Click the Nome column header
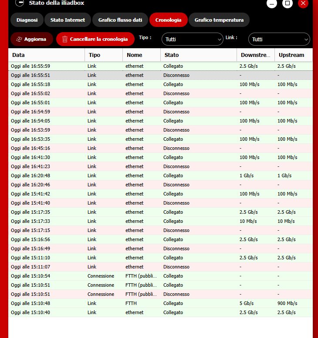Viewport: 318px width, 338px height. 141,55
